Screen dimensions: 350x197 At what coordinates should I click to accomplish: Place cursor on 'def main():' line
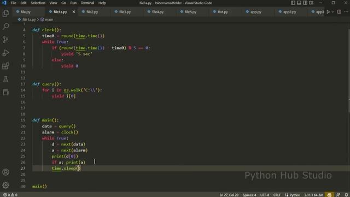coord(45,120)
